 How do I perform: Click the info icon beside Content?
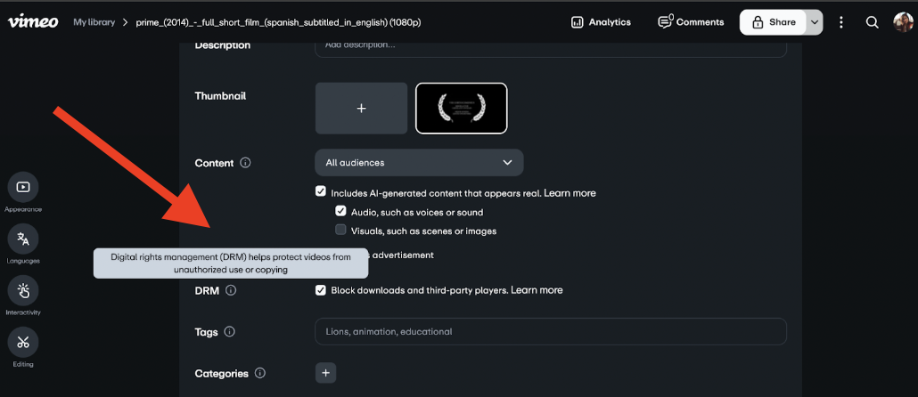[x=245, y=163]
